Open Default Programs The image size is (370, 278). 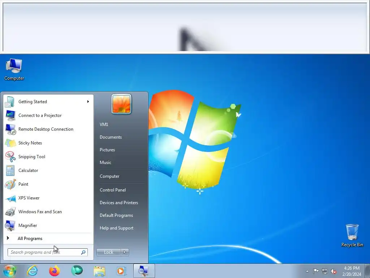(x=116, y=215)
